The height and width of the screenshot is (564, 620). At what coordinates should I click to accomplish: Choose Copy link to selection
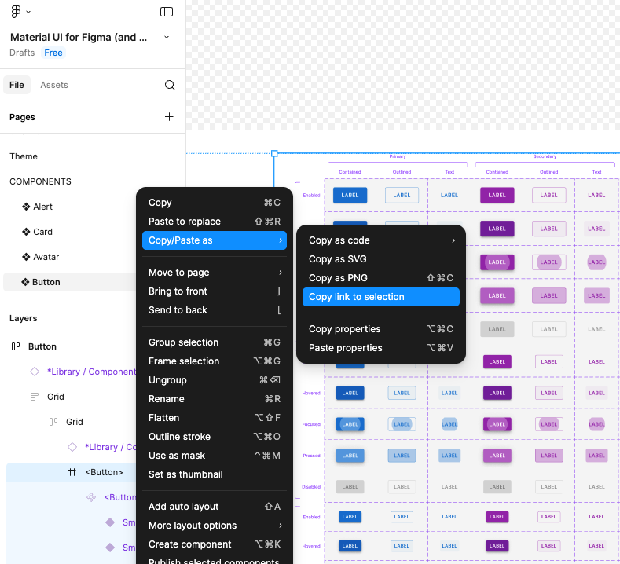coord(381,297)
